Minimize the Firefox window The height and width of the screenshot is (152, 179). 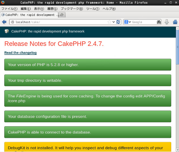pyautogui.click(x=165, y=3)
